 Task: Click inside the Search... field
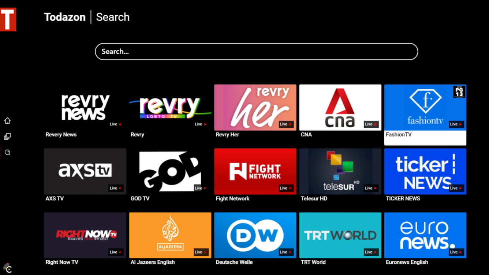click(256, 51)
